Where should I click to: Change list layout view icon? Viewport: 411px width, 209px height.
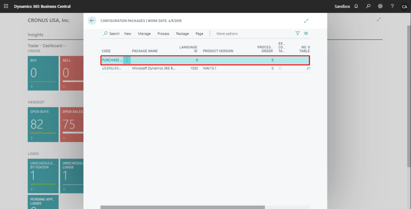[x=305, y=33]
